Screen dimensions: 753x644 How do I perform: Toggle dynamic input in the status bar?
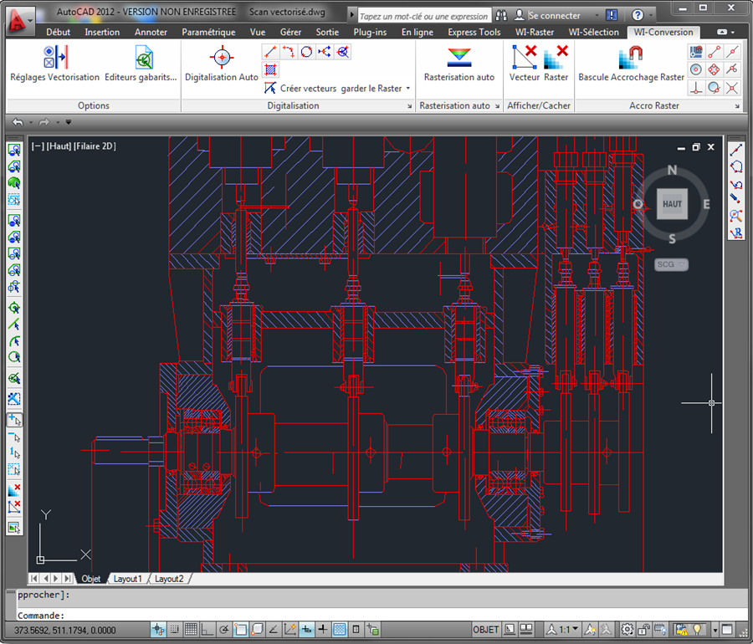click(x=306, y=629)
